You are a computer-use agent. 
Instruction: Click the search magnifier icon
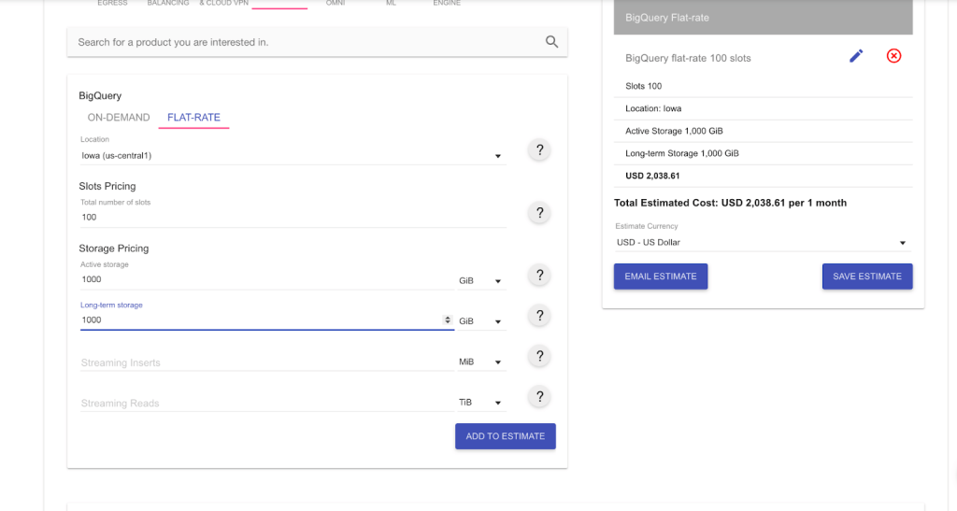551,41
